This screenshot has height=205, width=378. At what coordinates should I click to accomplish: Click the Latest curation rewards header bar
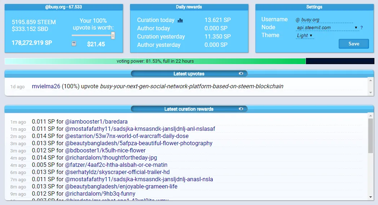(x=189, y=109)
